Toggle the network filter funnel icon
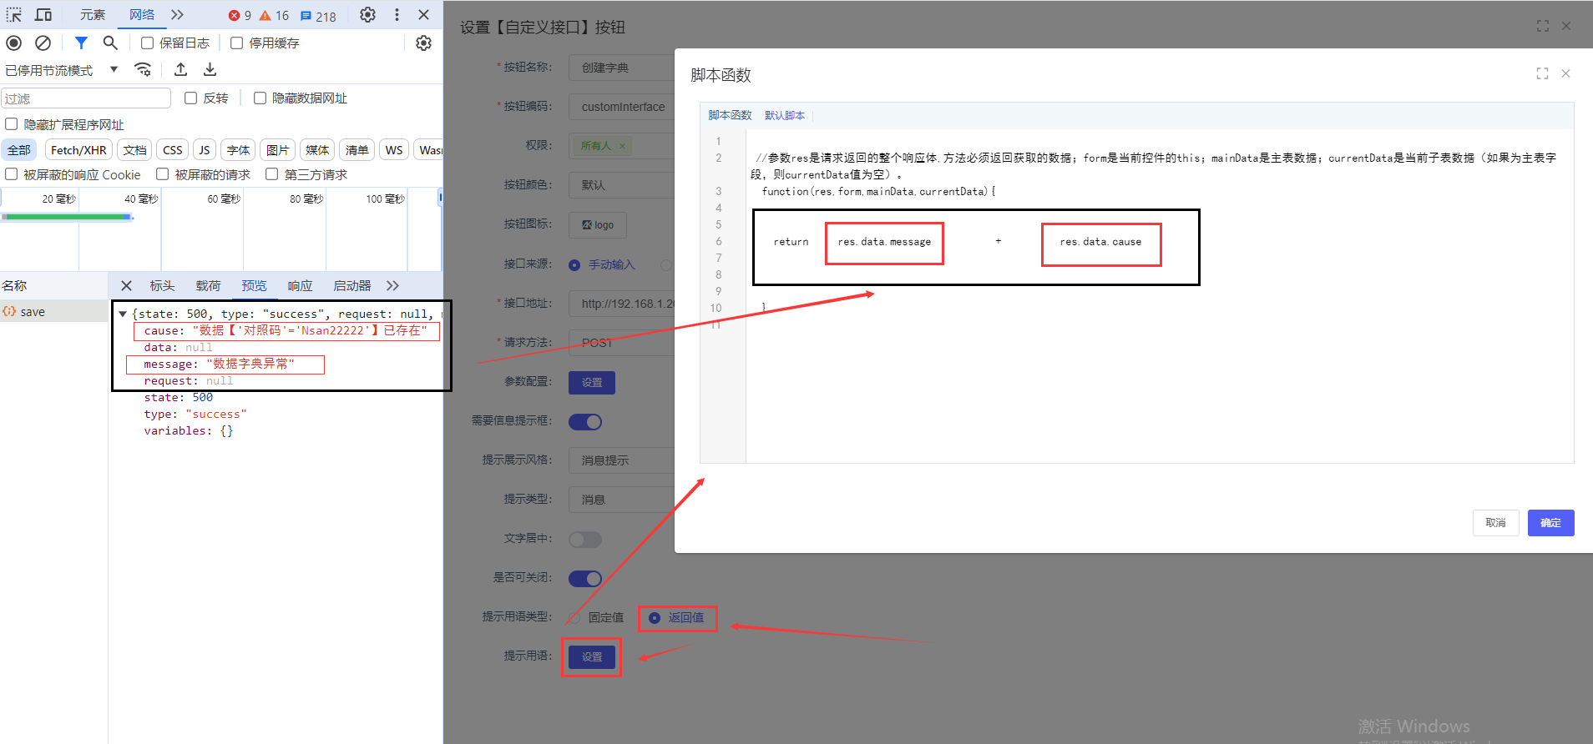The width and height of the screenshot is (1593, 744). pos(81,43)
